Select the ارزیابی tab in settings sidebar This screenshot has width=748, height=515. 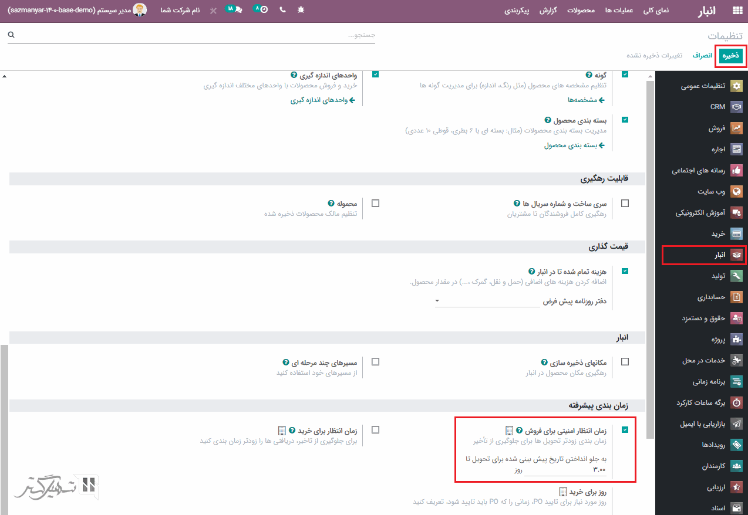(x=701, y=487)
